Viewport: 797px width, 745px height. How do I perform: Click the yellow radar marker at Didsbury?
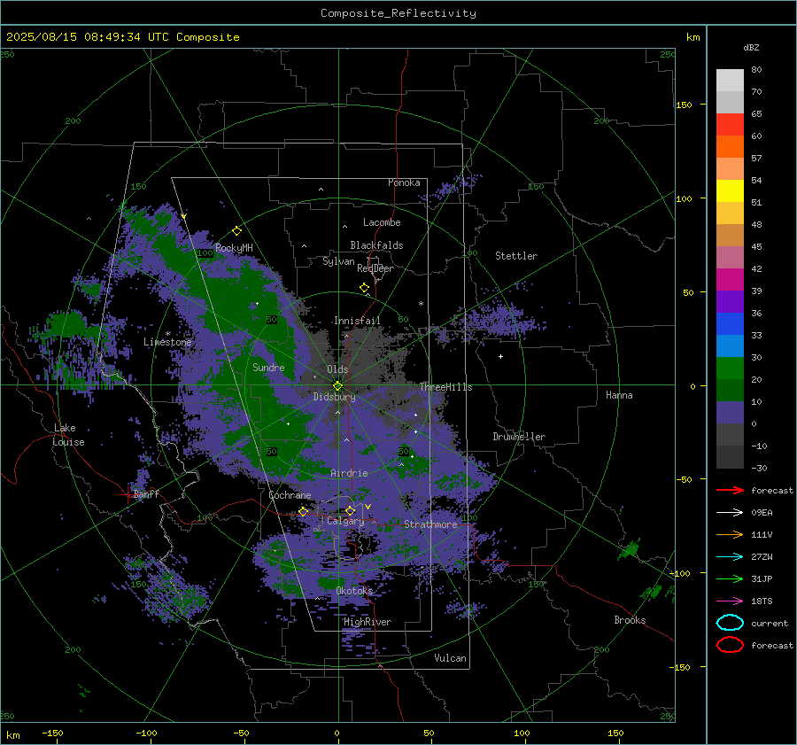337,385
